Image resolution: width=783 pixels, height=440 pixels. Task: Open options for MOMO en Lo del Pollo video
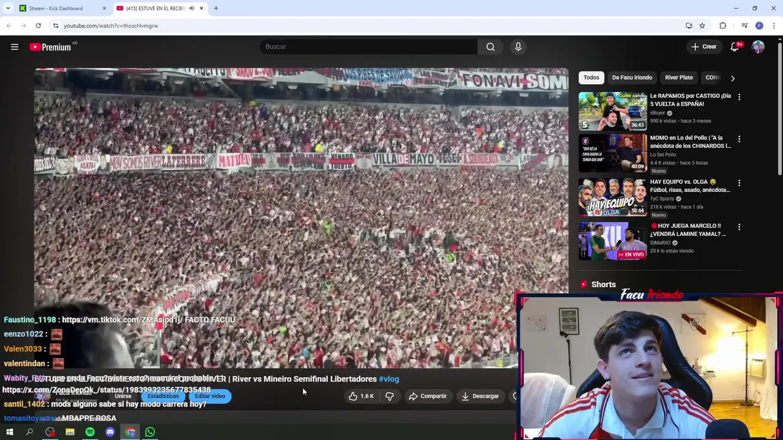click(x=739, y=139)
